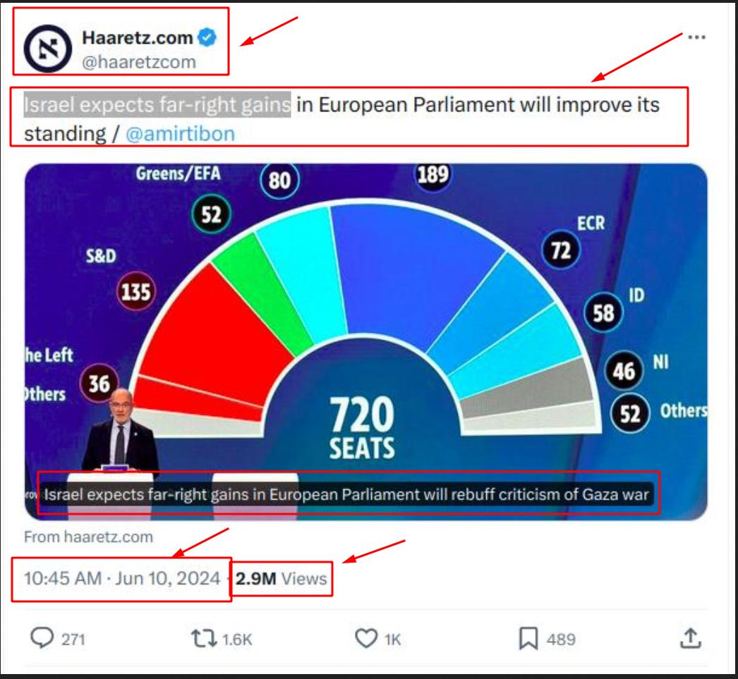Click the share upload icon
This screenshot has width=738, height=679.
click(689, 638)
